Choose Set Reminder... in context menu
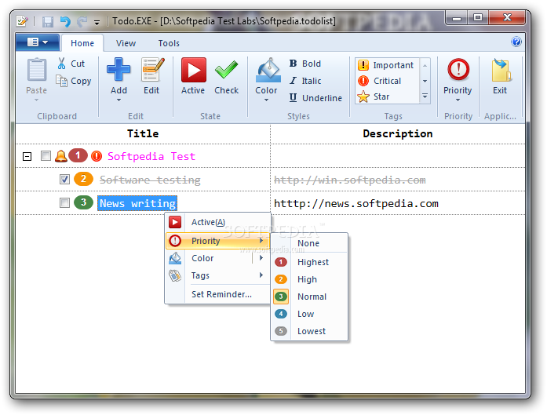This screenshot has width=547, height=415. (218, 294)
